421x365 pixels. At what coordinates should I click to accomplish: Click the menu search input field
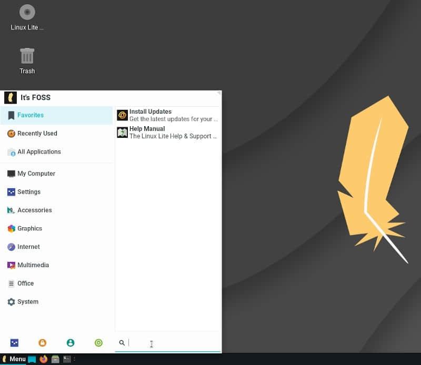point(174,343)
